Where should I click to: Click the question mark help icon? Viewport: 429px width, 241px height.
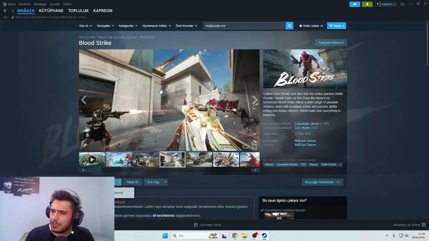[377, 4]
